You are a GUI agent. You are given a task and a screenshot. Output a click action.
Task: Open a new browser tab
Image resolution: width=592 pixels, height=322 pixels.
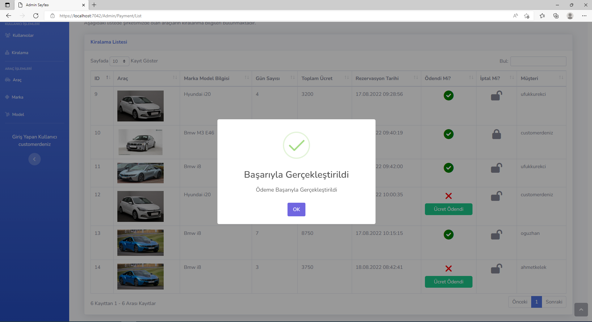tap(94, 5)
